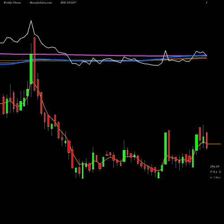This screenshot has height=224, width=224.
Task: Click the price value '284.10'
Action: click(x=215, y=166)
